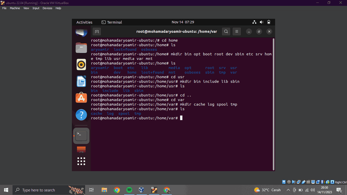Screen dimensions: 347x195
Task: Open VirtualBox File menu
Action: click(x=4, y=8)
